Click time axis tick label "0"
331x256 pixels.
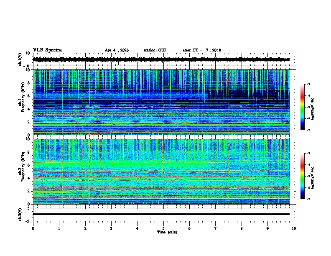click(33, 228)
